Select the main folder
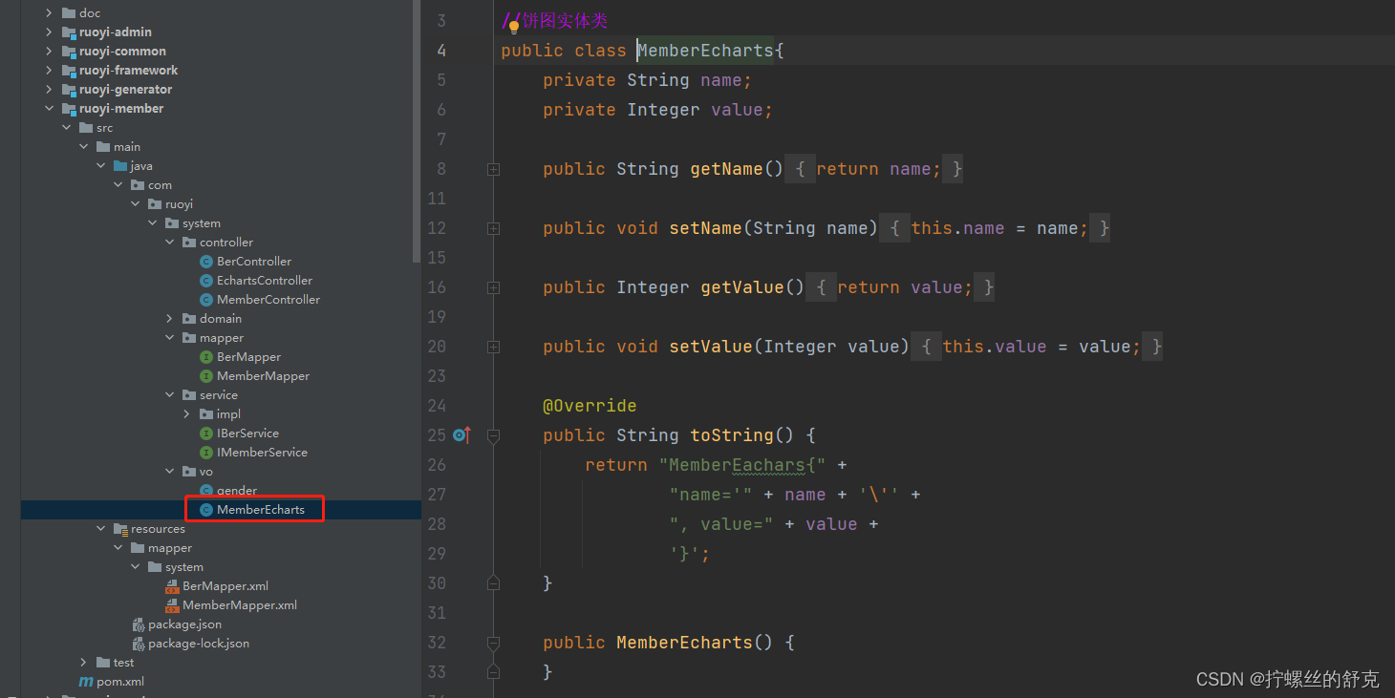The width and height of the screenshot is (1395, 698). (x=127, y=147)
